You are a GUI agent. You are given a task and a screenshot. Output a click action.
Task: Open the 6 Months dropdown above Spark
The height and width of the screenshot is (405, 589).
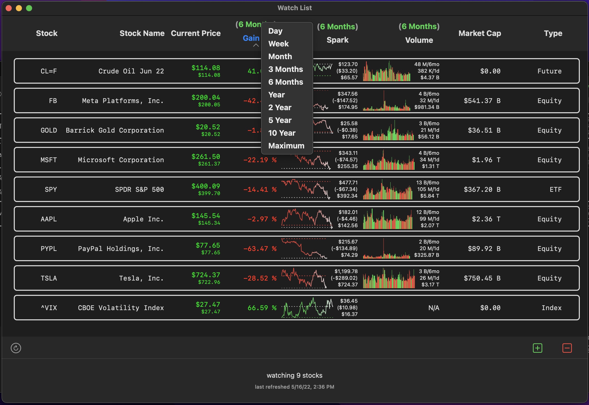[338, 27]
